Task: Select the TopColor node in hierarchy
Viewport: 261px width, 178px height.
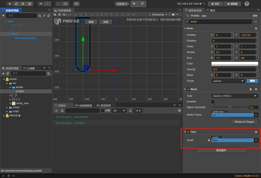Action: (x=17, y=25)
